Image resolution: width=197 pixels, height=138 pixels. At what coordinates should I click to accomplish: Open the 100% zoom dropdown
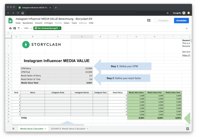tap(28, 28)
